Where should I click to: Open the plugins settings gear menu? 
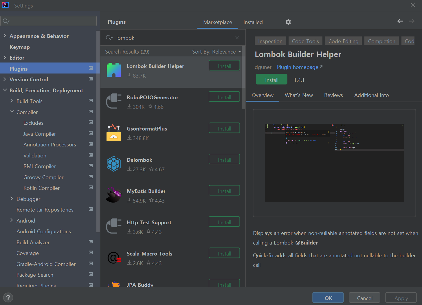pyautogui.click(x=288, y=22)
